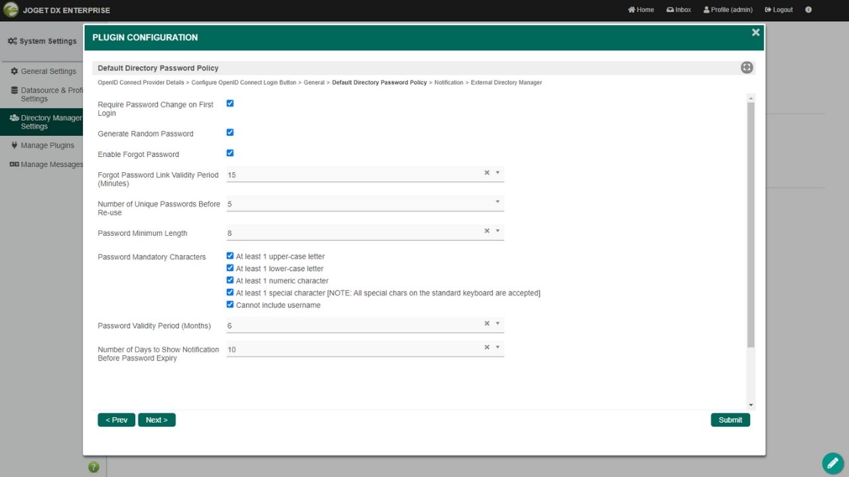Toggle fullscreen for the property editor
The image size is (849, 477).
[x=747, y=68]
